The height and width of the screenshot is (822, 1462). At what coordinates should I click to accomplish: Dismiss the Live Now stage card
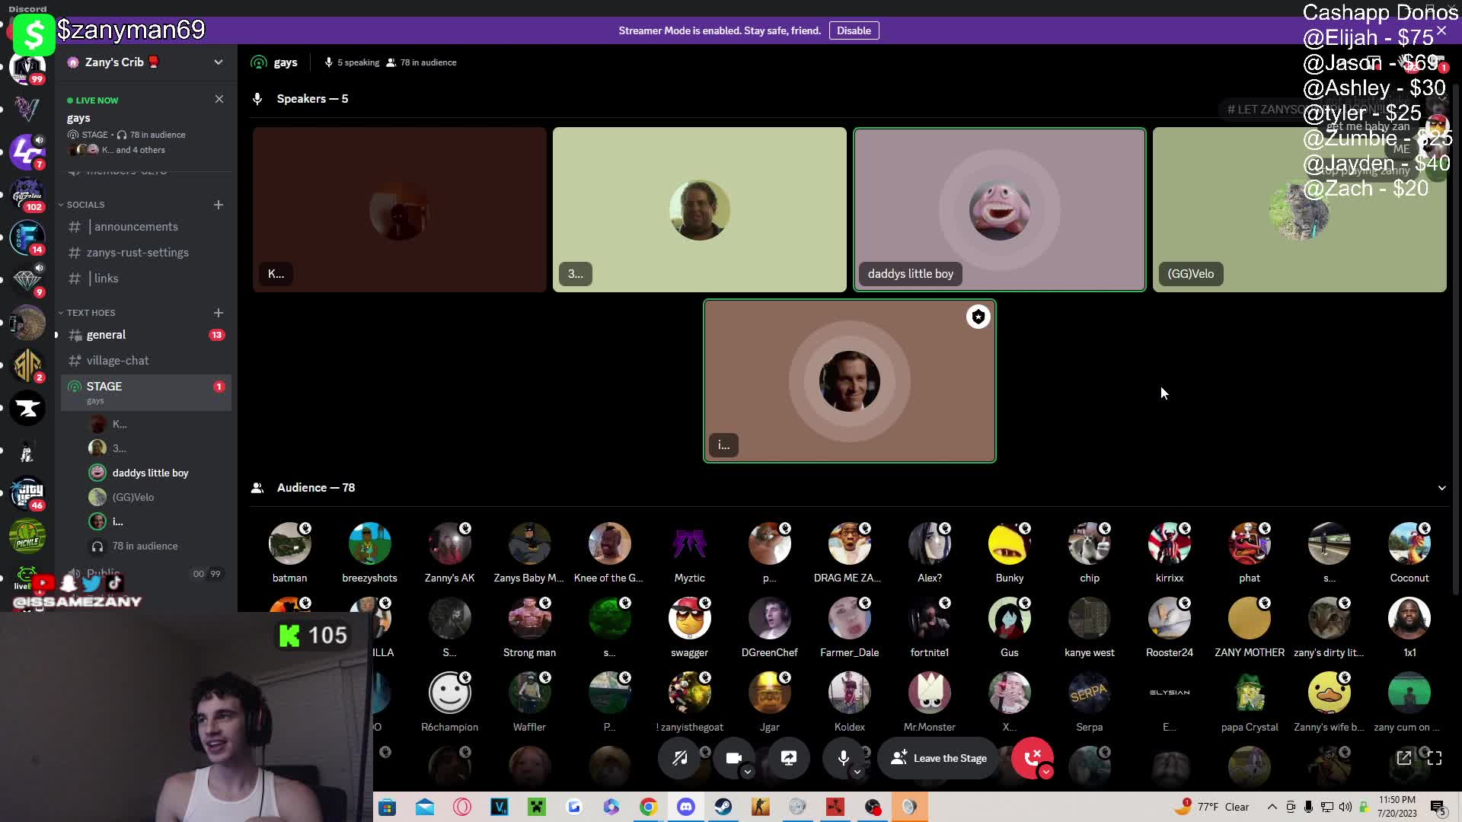219,99
